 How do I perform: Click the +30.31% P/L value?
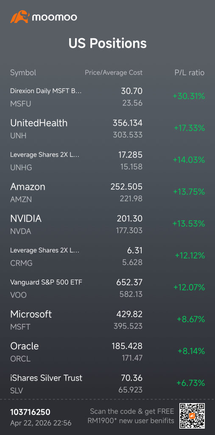point(189,96)
